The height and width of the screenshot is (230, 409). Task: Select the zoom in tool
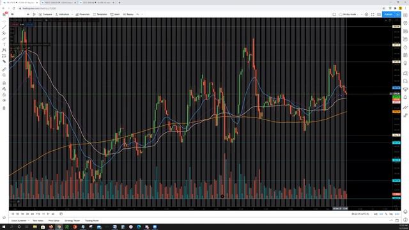click(4, 75)
